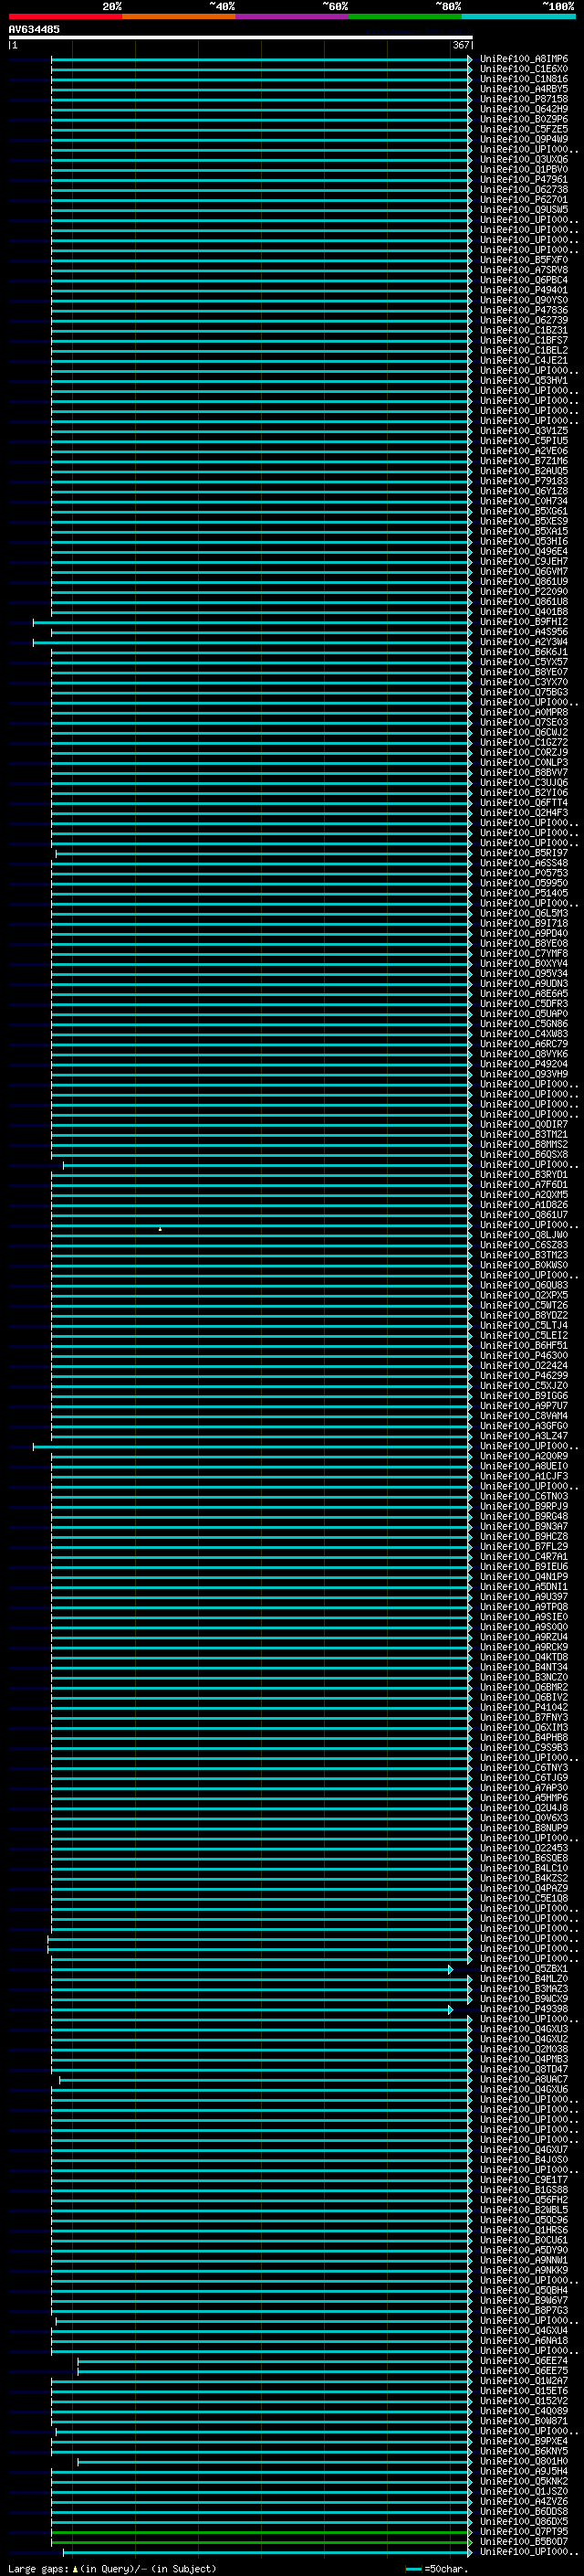584x2576 pixels.
Task: Select hit label UniRef100_C1BZ31
Action: (524, 330)
